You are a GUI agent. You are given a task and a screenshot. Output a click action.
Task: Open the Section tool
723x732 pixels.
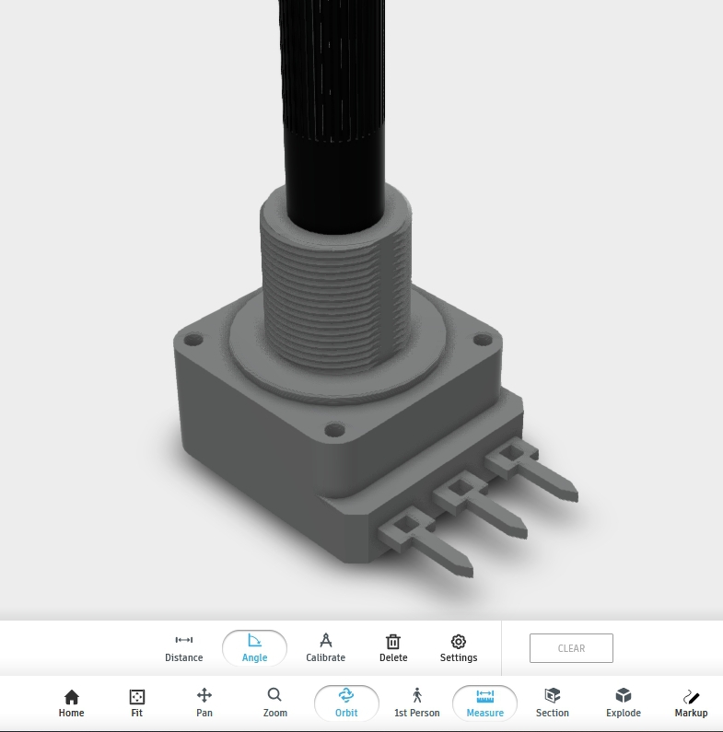click(552, 703)
